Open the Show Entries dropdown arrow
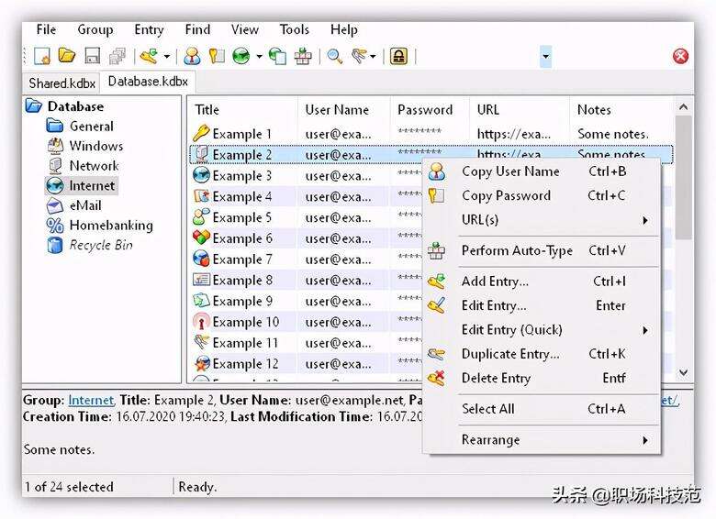The height and width of the screenshot is (519, 716). tap(373, 57)
